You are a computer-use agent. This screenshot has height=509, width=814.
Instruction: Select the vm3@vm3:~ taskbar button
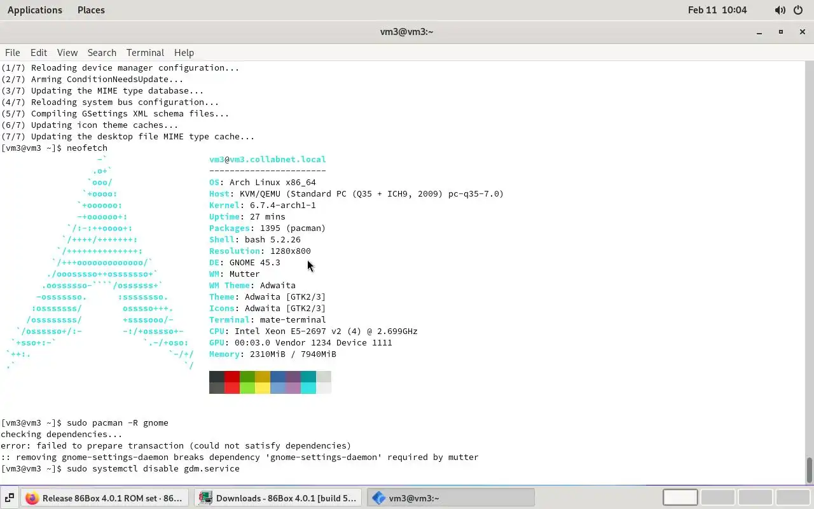[x=452, y=498]
